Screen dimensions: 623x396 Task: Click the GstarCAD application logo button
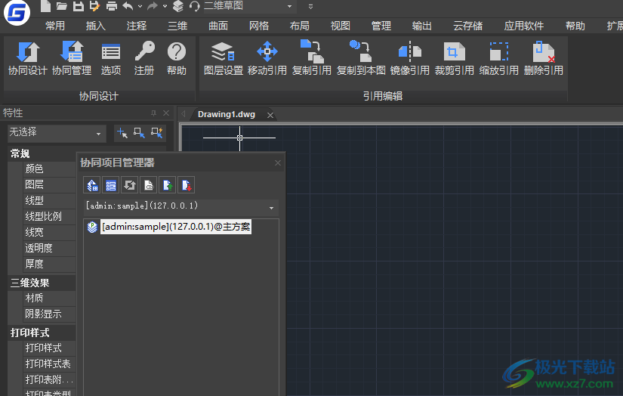pos(17,13)
